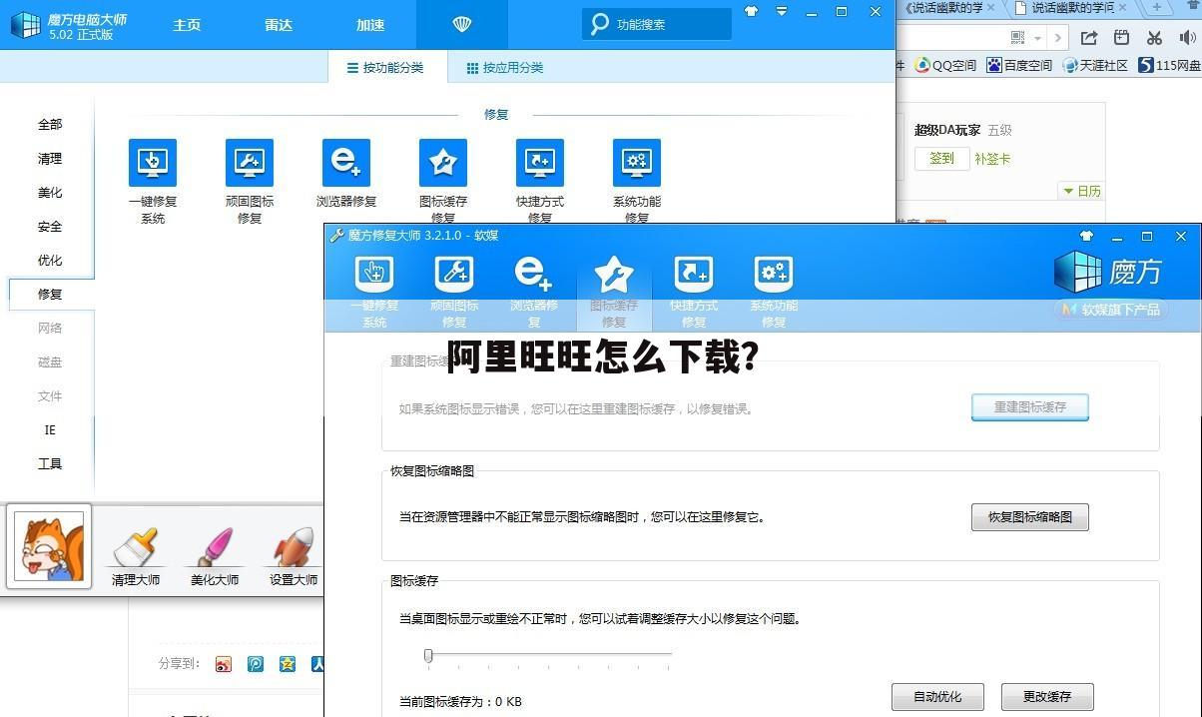The image size is (1202, 717).
Task: Open the dropdown menu icon in 魔方电脑大师 title bar
Action: coord(782,12)
